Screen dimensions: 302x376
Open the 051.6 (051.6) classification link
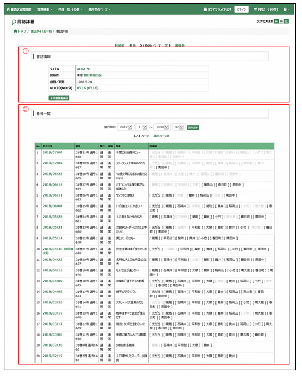(x=88, y=88)
